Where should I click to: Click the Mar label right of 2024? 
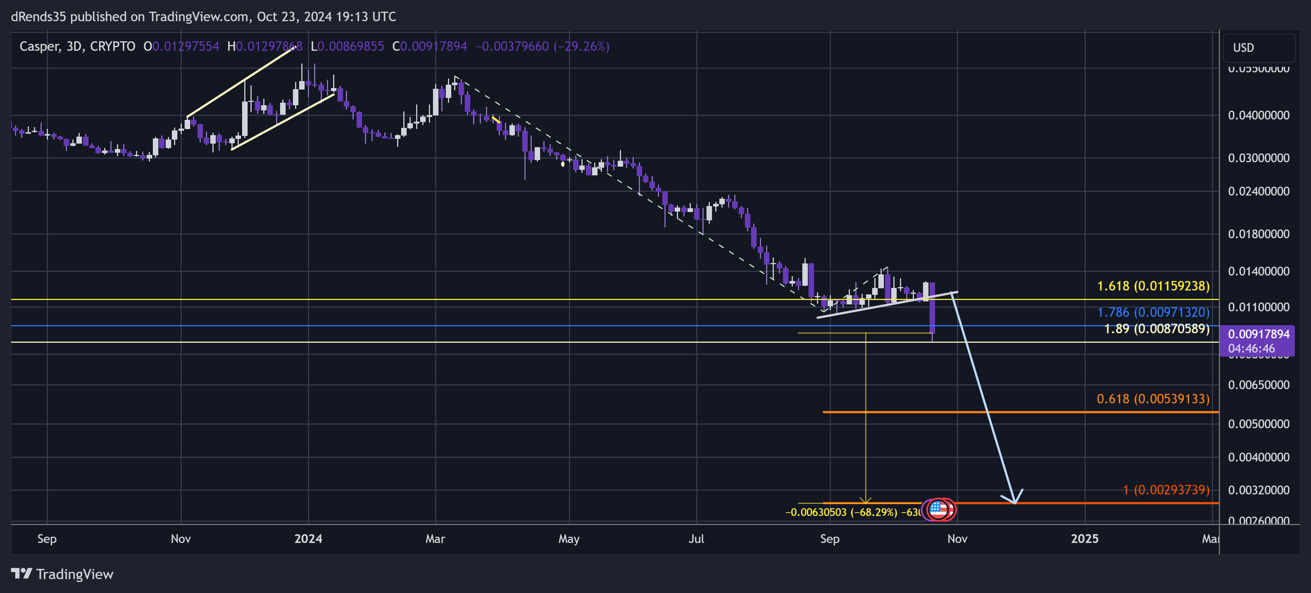[435, 539]
